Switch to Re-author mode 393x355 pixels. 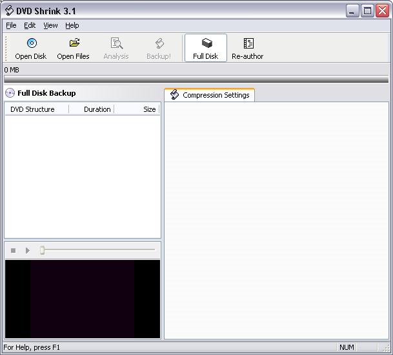248,48
